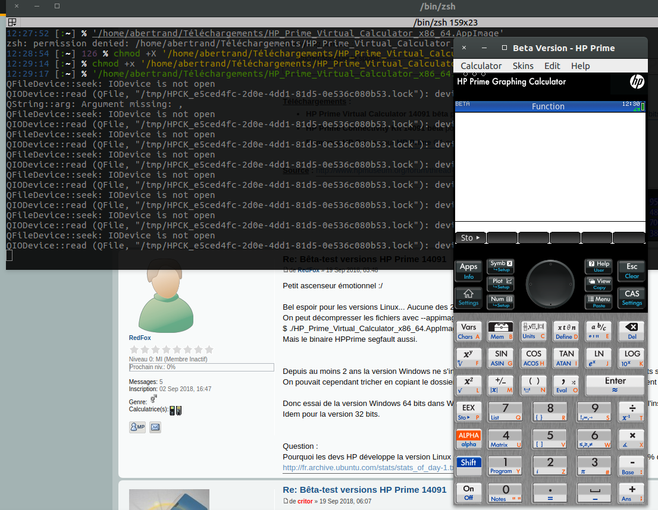658x510 pixels.
Task: Click the plus Ans key
Action: (632, 493)
